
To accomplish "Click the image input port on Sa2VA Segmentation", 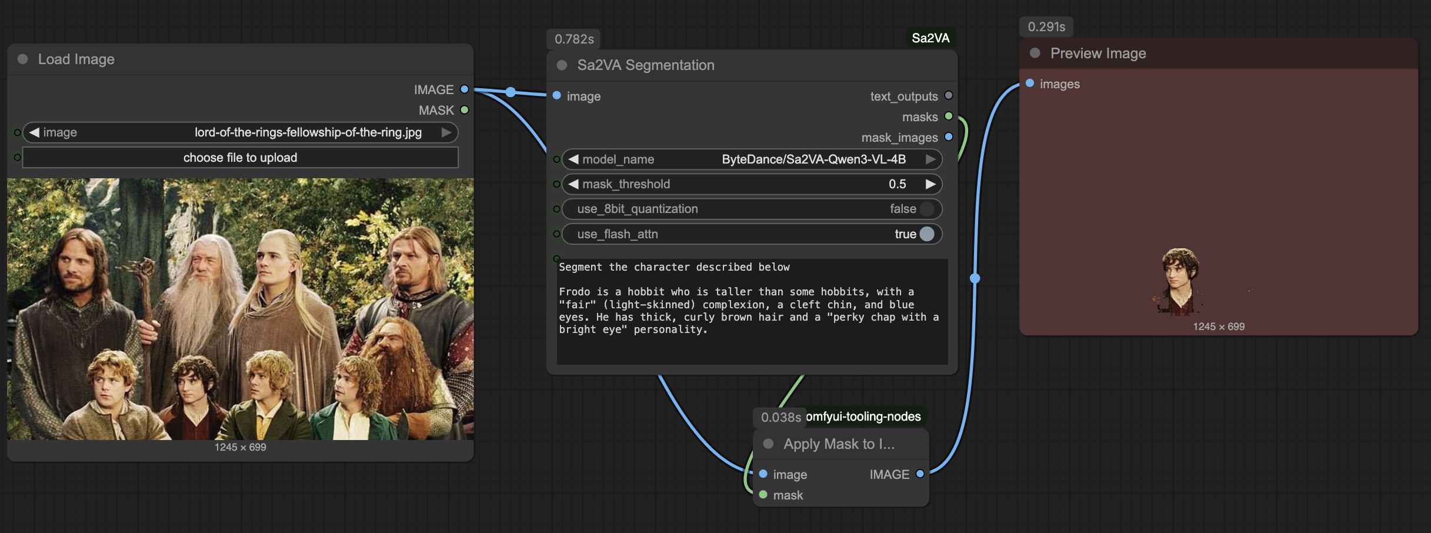I will pos(556,95).
